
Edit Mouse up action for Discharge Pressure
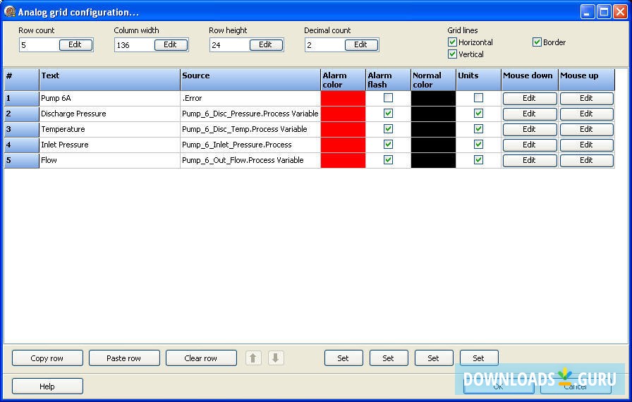click(x=586, y=114)
